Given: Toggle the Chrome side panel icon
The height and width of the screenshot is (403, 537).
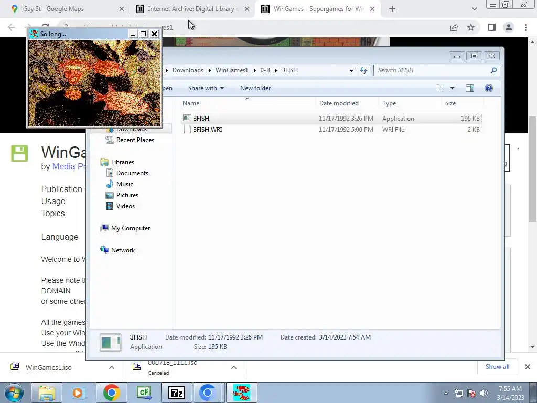Looking at the screenshot, I should point(492,27).
